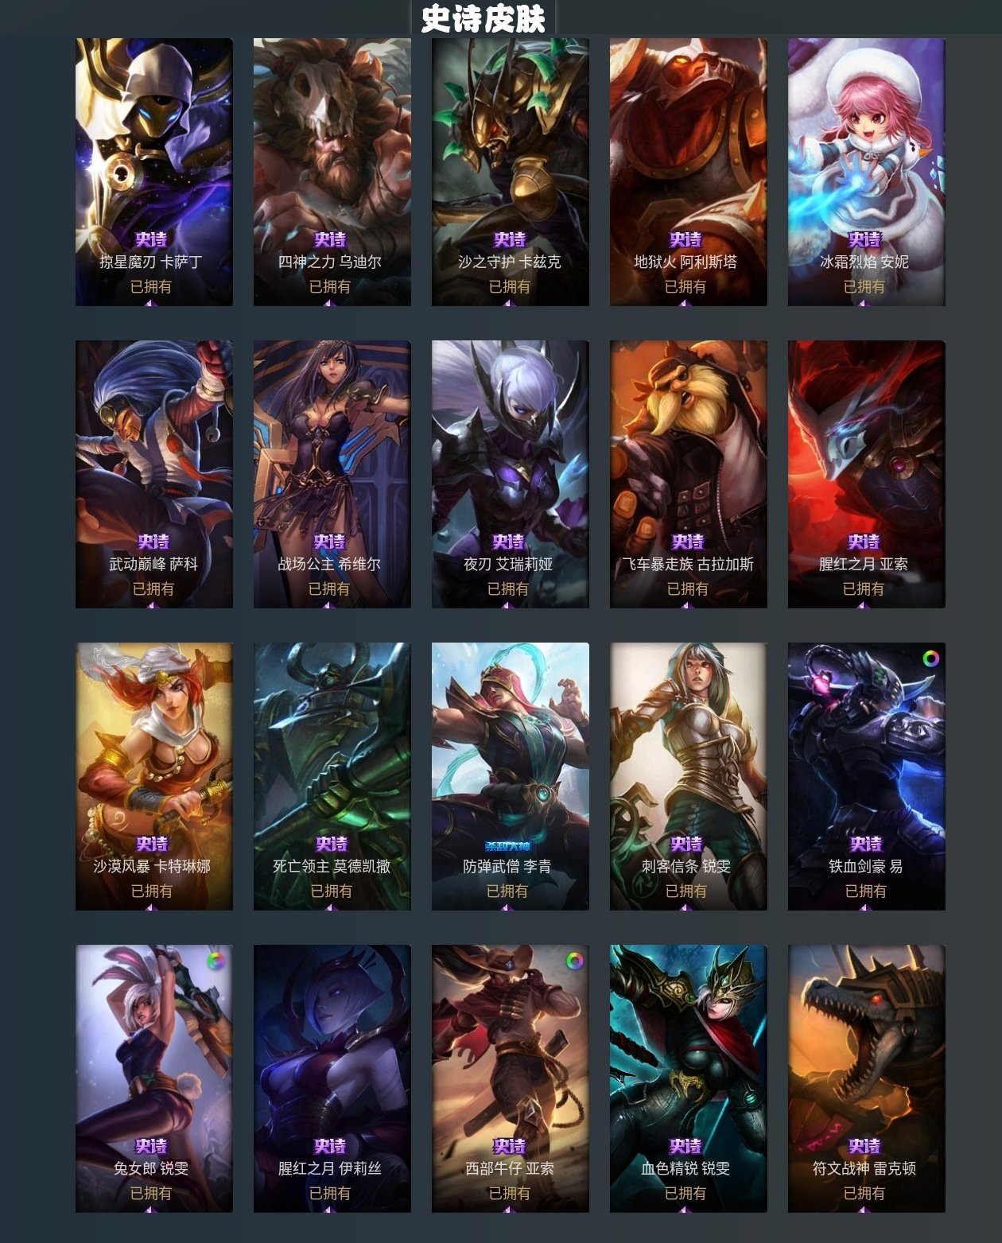Click the 史诗 badge on 符文战神 雷克顿

pyautogui.click(x=864, y=1146)
